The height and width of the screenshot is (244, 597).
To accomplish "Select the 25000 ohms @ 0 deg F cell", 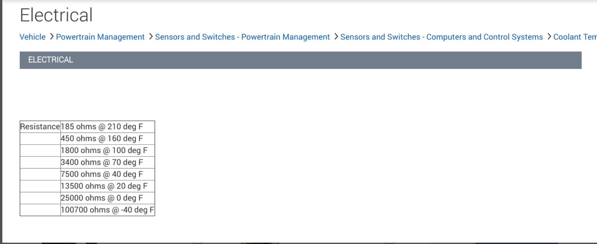I will [x=102, y=198].
